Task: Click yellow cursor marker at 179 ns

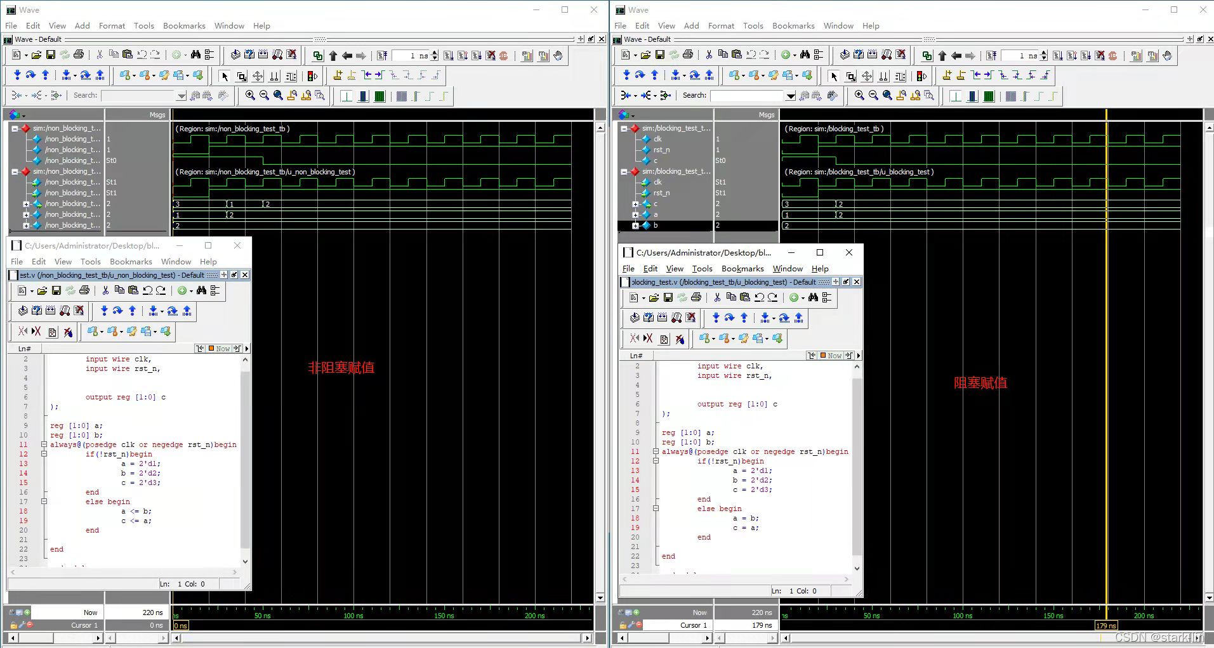Action: [1106, 625]
